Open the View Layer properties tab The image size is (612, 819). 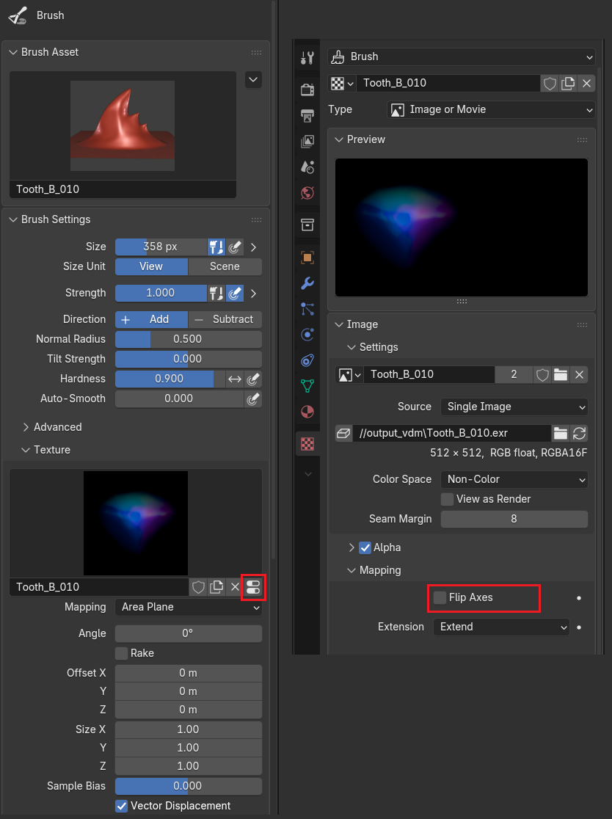[307, 141]
